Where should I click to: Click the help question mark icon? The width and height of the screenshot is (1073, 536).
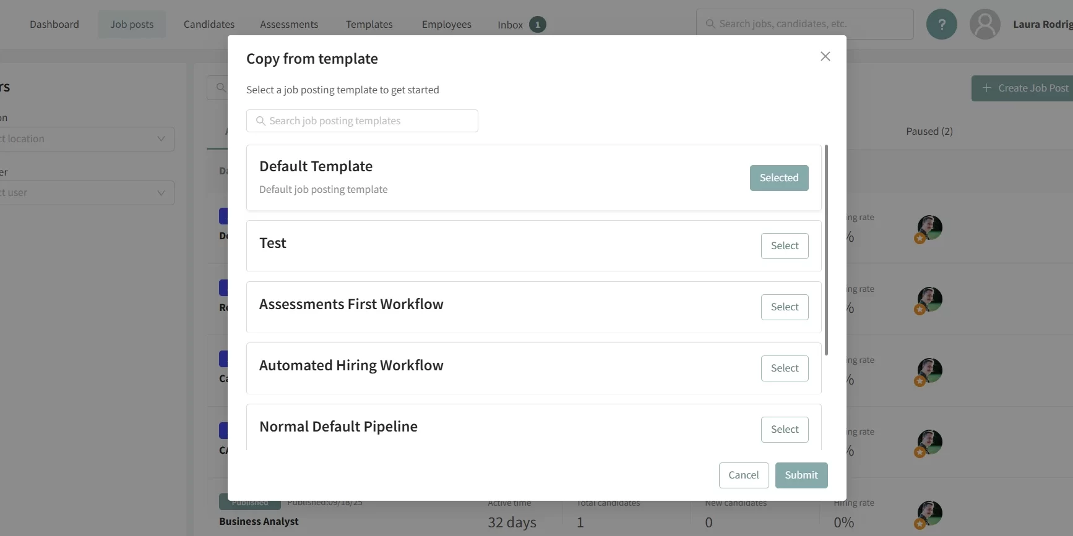tap(941, 25)
